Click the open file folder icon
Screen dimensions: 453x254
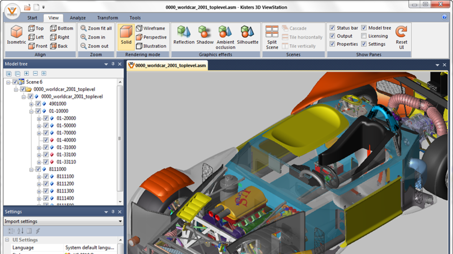coord(27,7)
